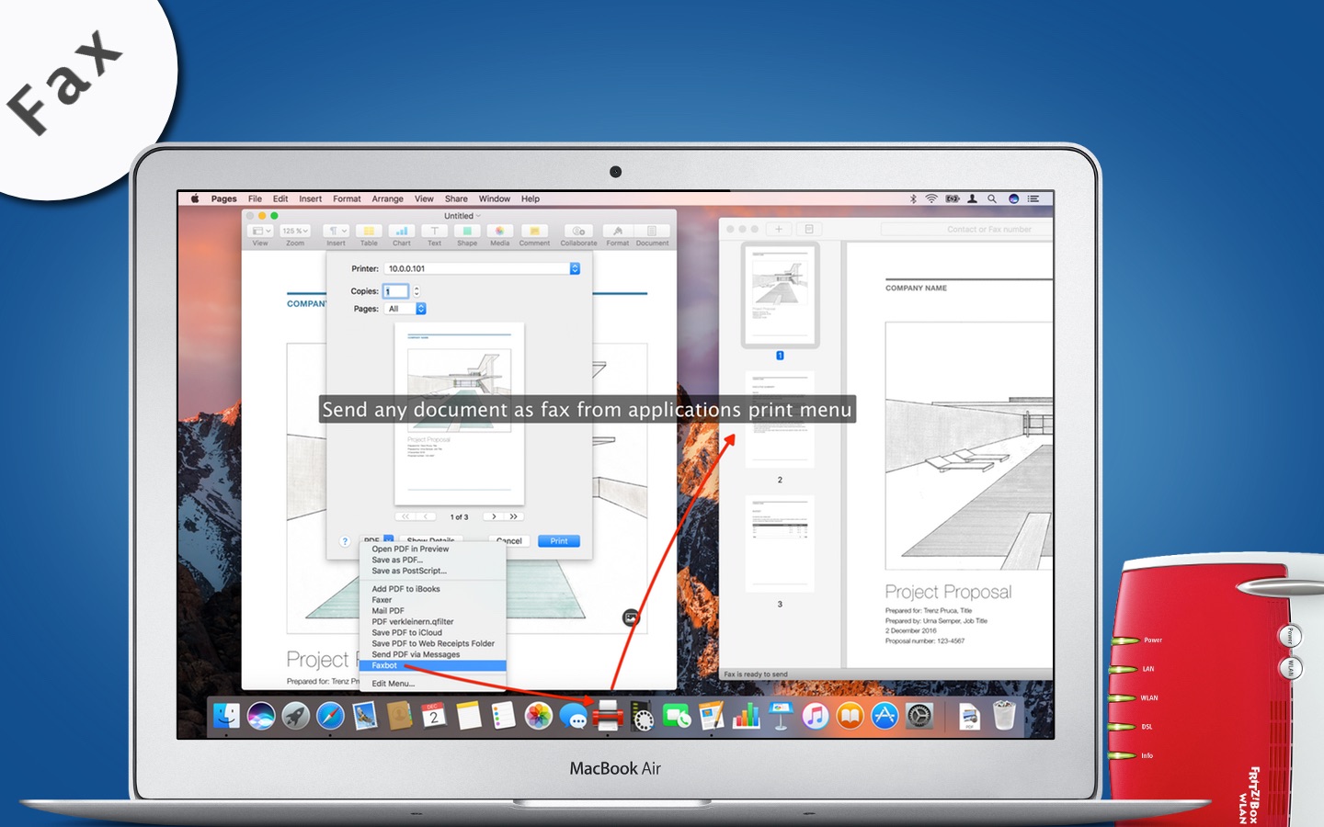This screenshot has height=827, width=1324.
Task: Select Faxbot in PDF menu
Action: 432,665
